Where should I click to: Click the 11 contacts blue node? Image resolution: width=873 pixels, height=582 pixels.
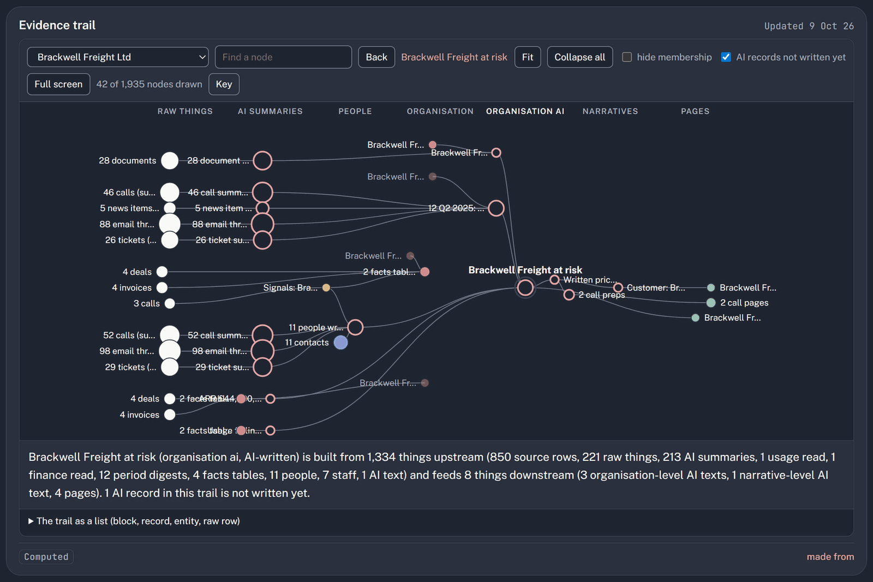pyautogui.click(x=340, y=343)
